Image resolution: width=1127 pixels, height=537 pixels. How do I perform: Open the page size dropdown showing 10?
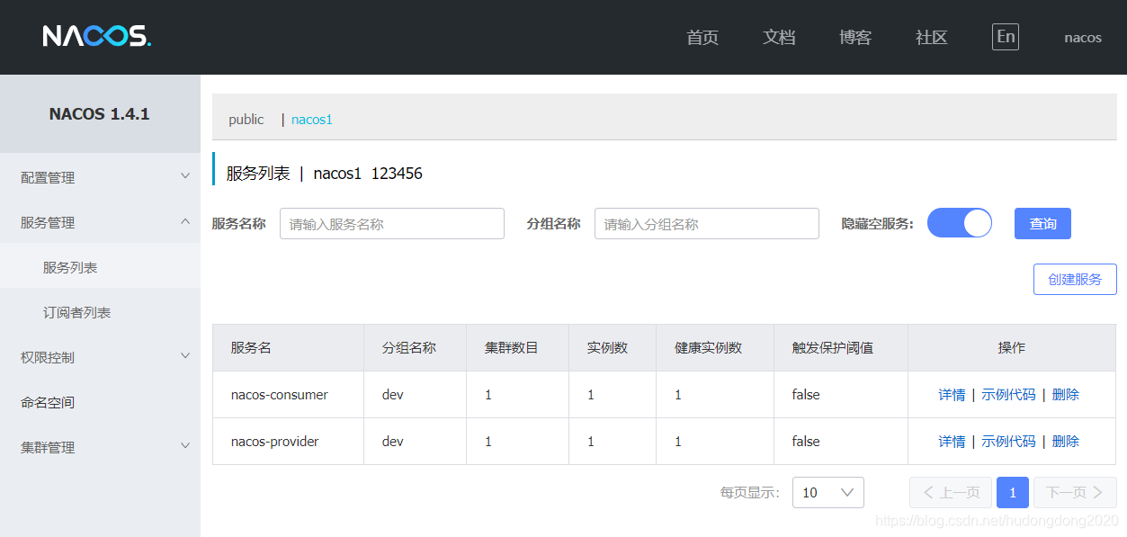point(828,492)
